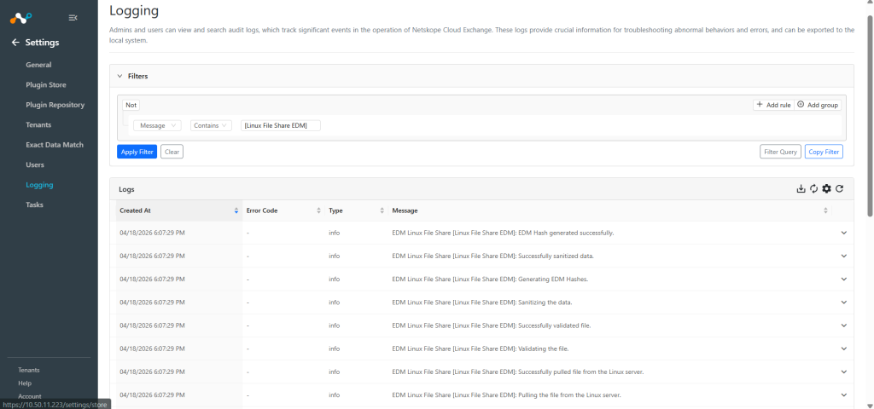This screenshot has height=409, width=874.
Task: Open the Contains operator dropdown
Action: coord(212,126)
